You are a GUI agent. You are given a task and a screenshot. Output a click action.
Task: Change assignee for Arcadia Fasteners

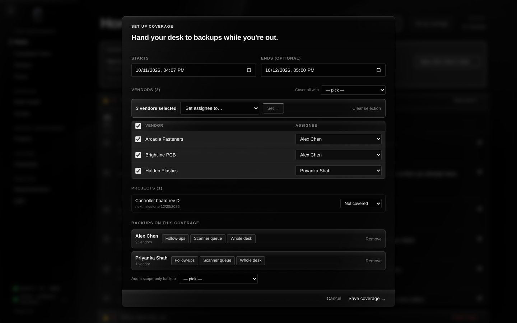[338, 139]
